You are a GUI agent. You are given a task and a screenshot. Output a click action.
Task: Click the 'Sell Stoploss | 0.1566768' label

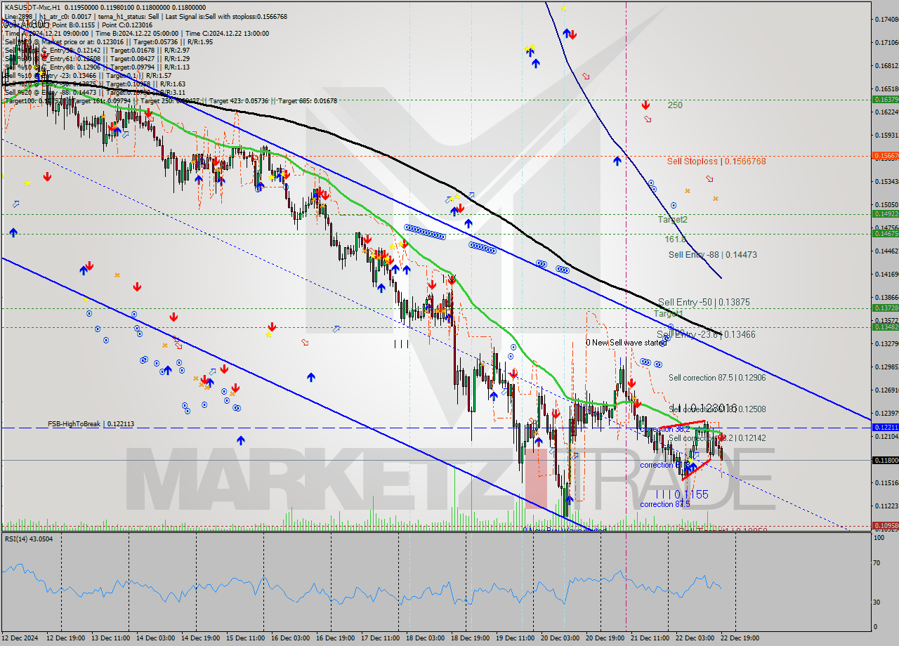[x=716, y=161]
